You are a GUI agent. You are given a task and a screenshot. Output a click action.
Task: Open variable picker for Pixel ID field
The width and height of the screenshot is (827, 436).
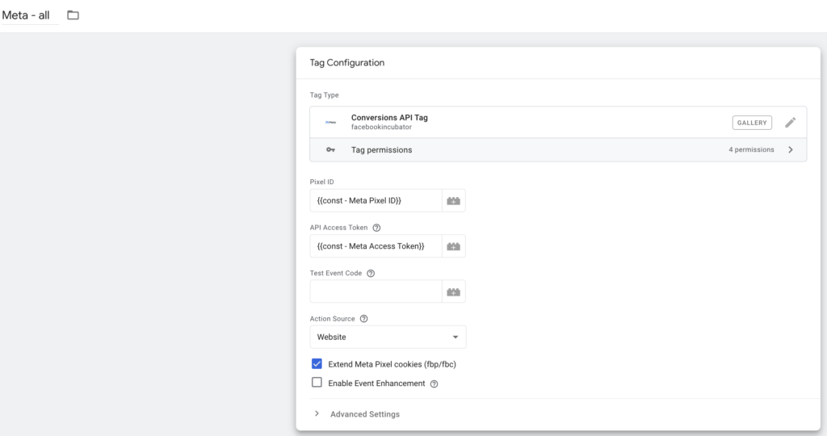click(x=453, y=201)
